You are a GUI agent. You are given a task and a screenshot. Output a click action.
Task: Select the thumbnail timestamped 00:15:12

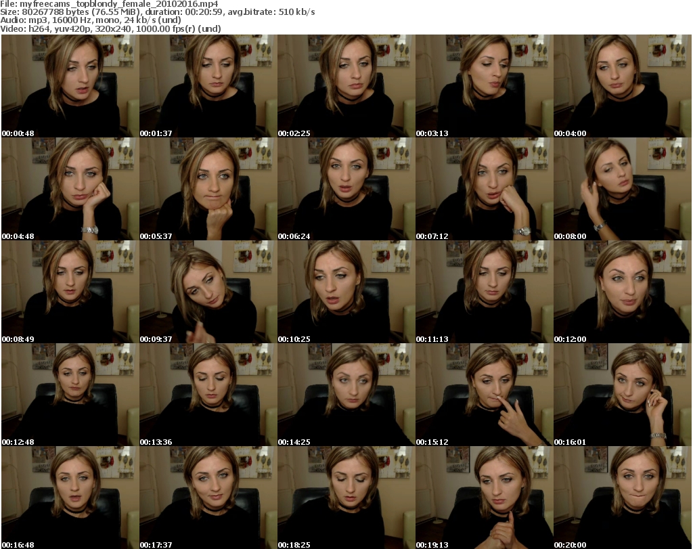click(x=485, y=395)
